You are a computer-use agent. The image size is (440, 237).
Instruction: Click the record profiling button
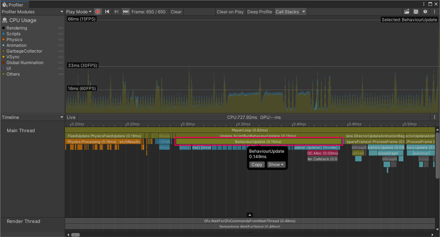pyautogui.click(x=98, y=11)
